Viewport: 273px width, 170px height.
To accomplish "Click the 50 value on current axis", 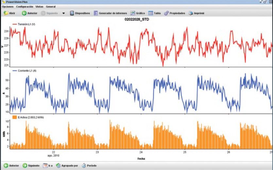I will click(7, 80).
